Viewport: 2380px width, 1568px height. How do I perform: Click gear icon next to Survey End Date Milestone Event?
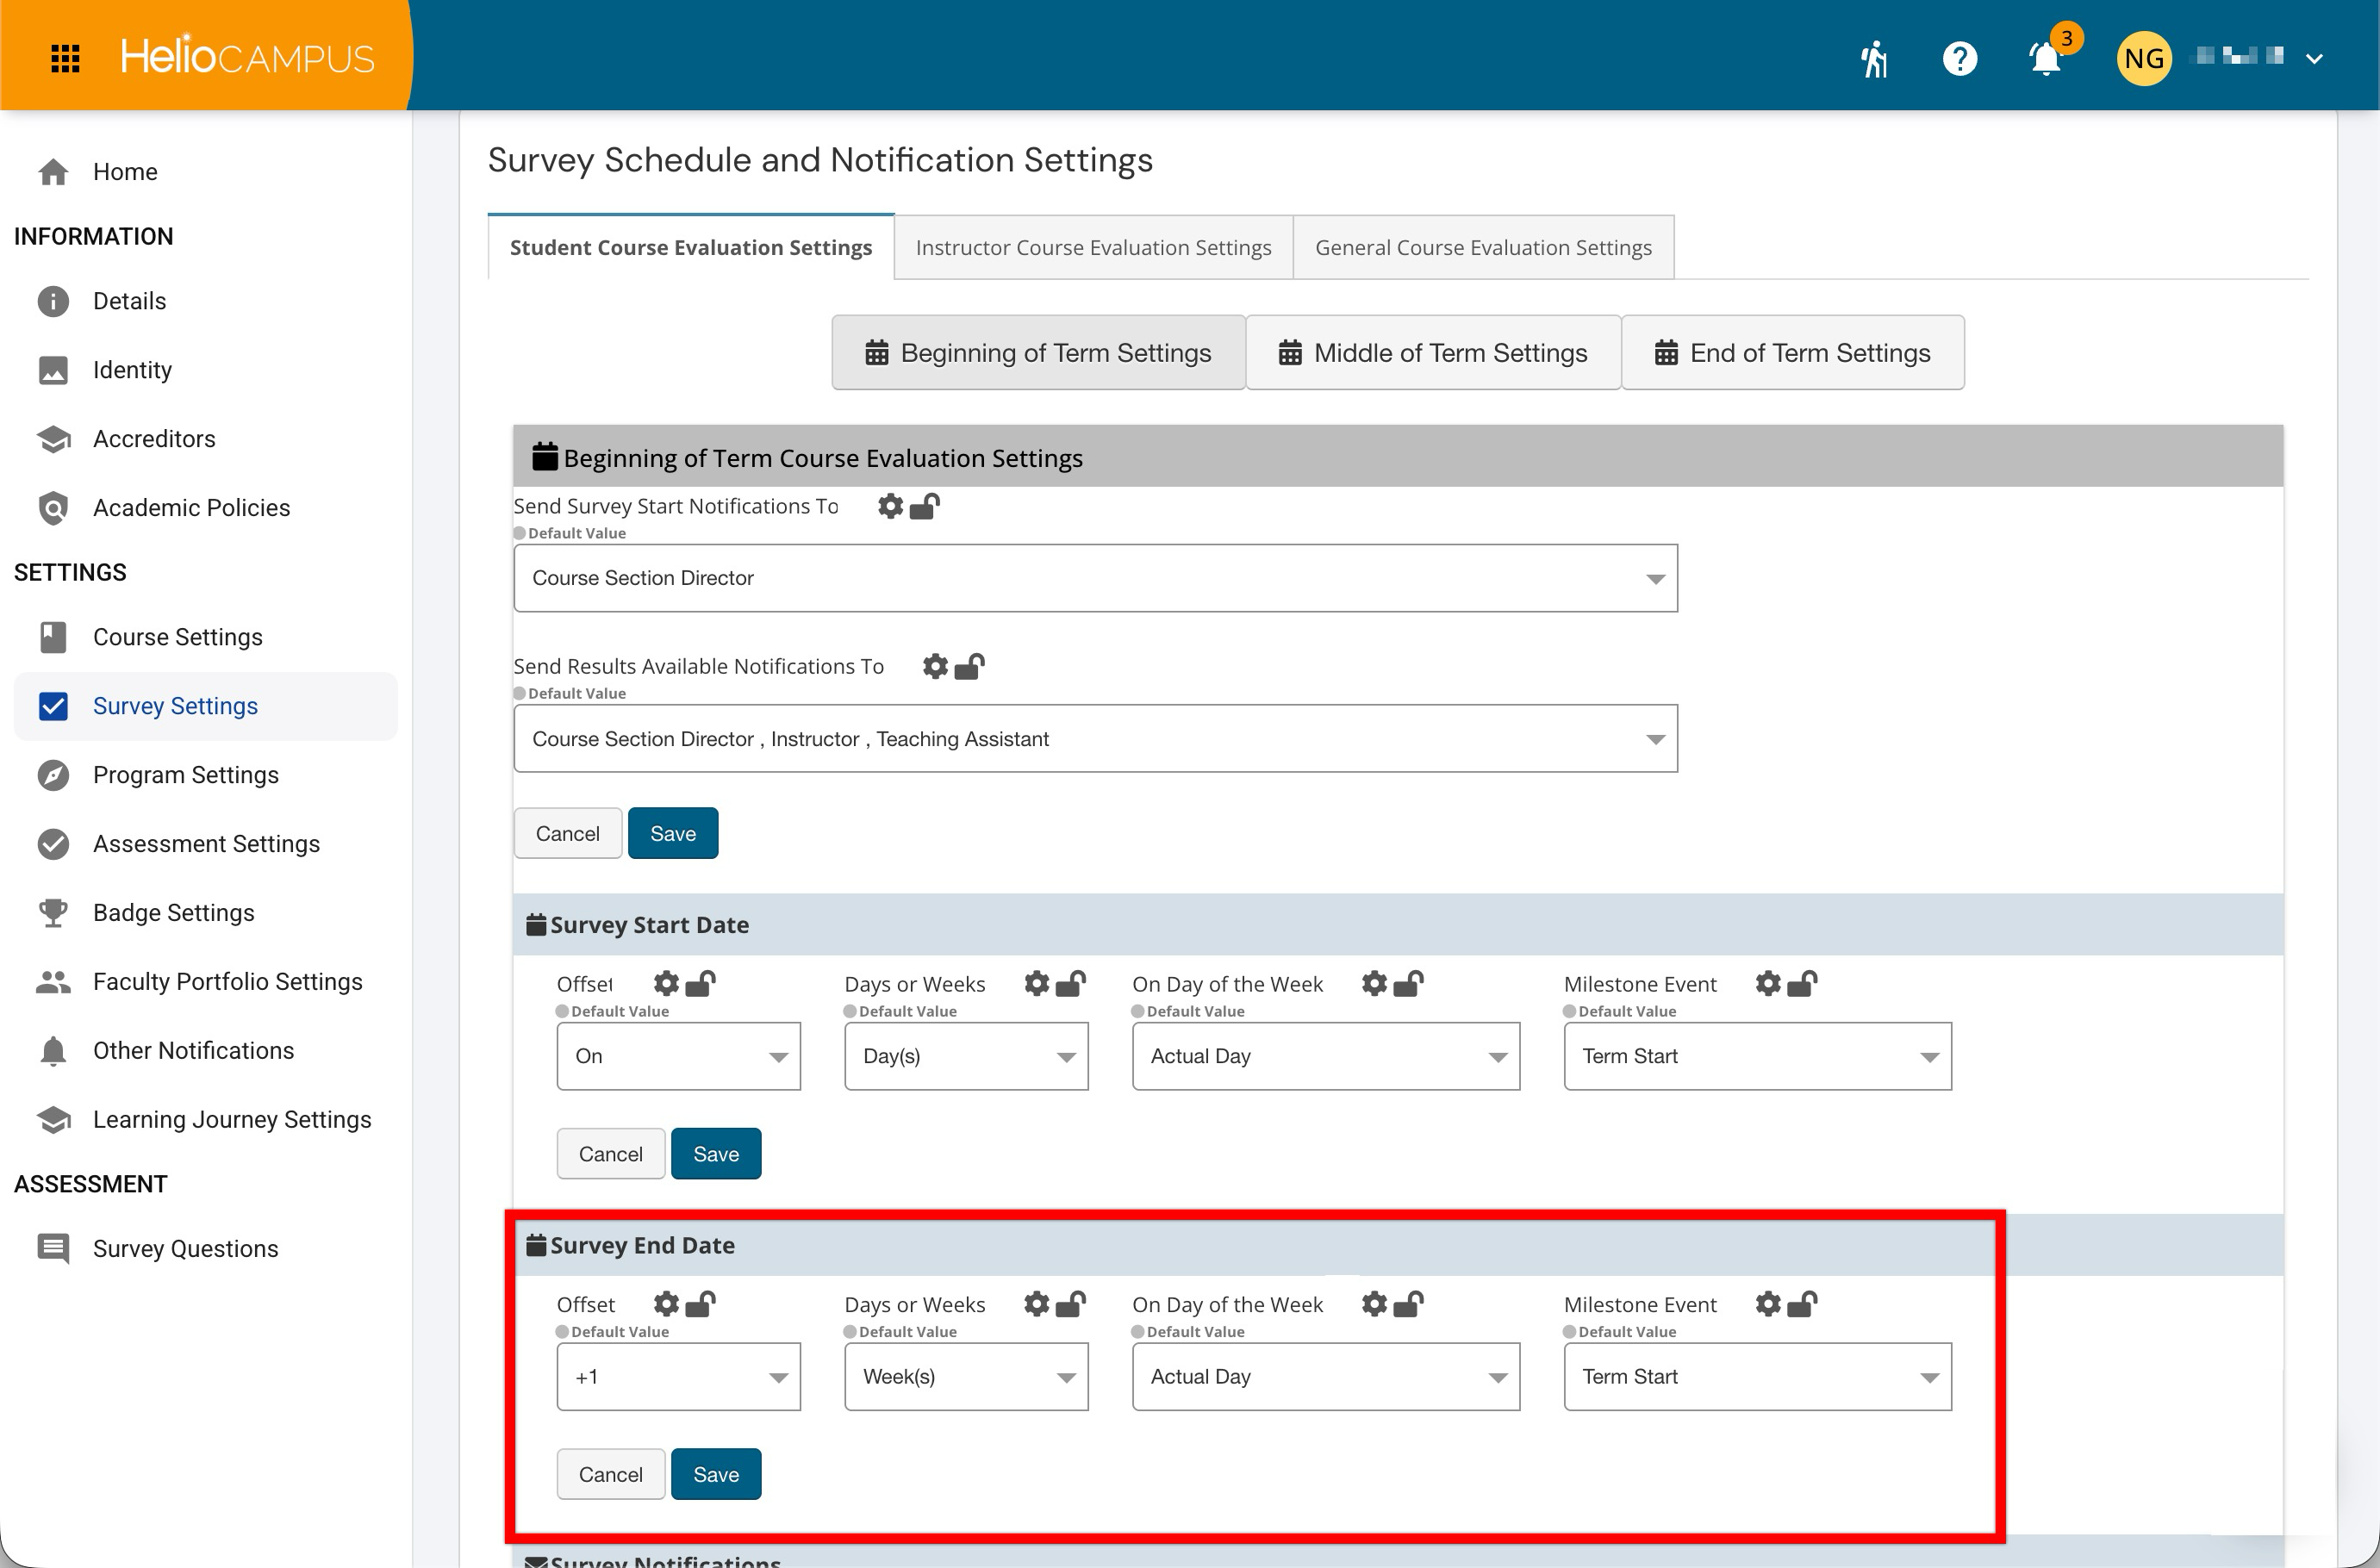point(1768,1304)
